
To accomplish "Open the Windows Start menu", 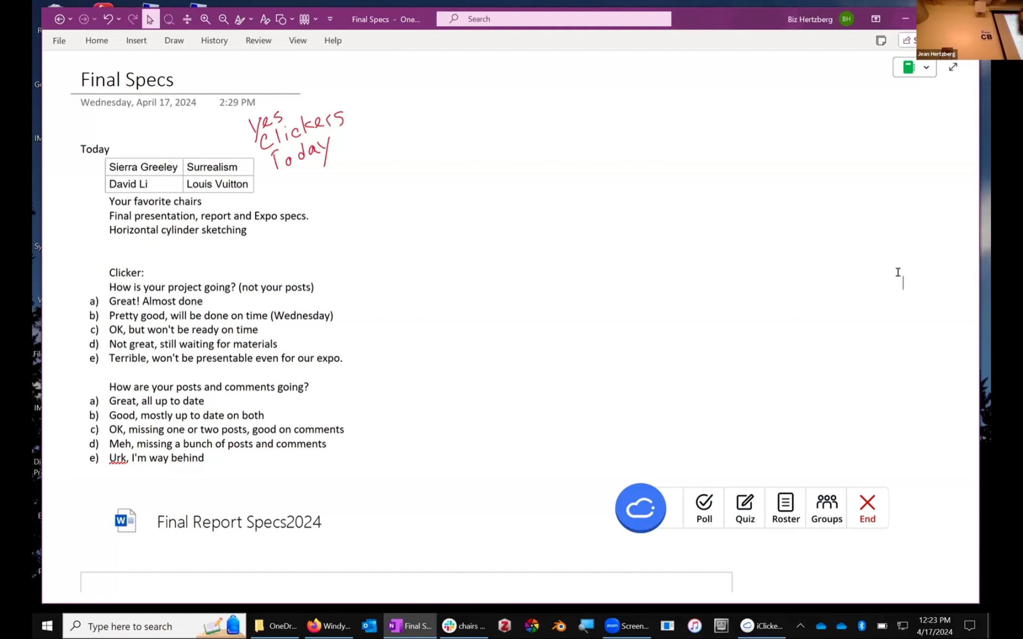I will tap(47, 626).
